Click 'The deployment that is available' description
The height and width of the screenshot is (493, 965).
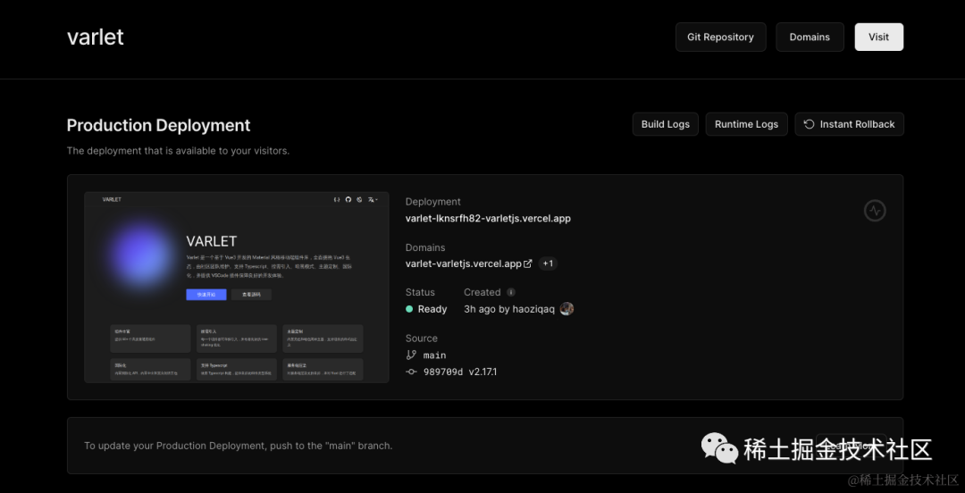coord(178,151)
